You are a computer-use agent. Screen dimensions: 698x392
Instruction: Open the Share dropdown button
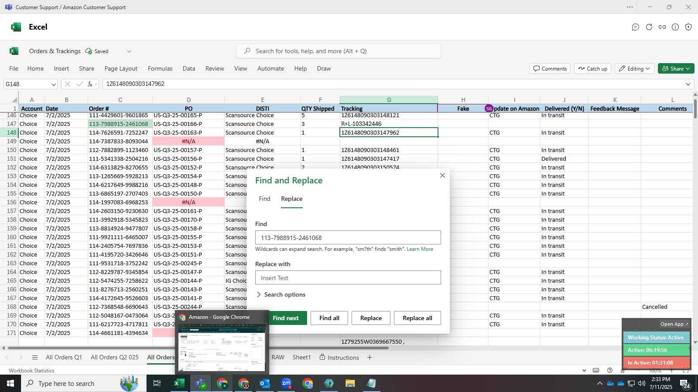click(x=676, y=68)
